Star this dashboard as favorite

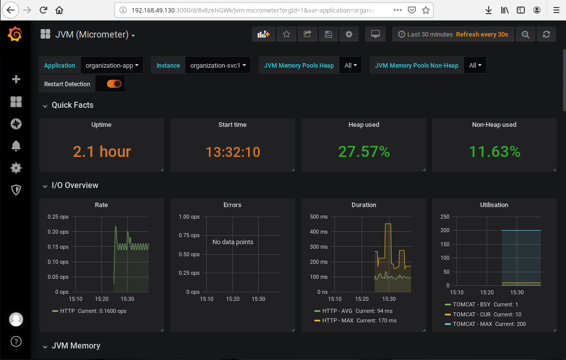click(x=286, y=34)
